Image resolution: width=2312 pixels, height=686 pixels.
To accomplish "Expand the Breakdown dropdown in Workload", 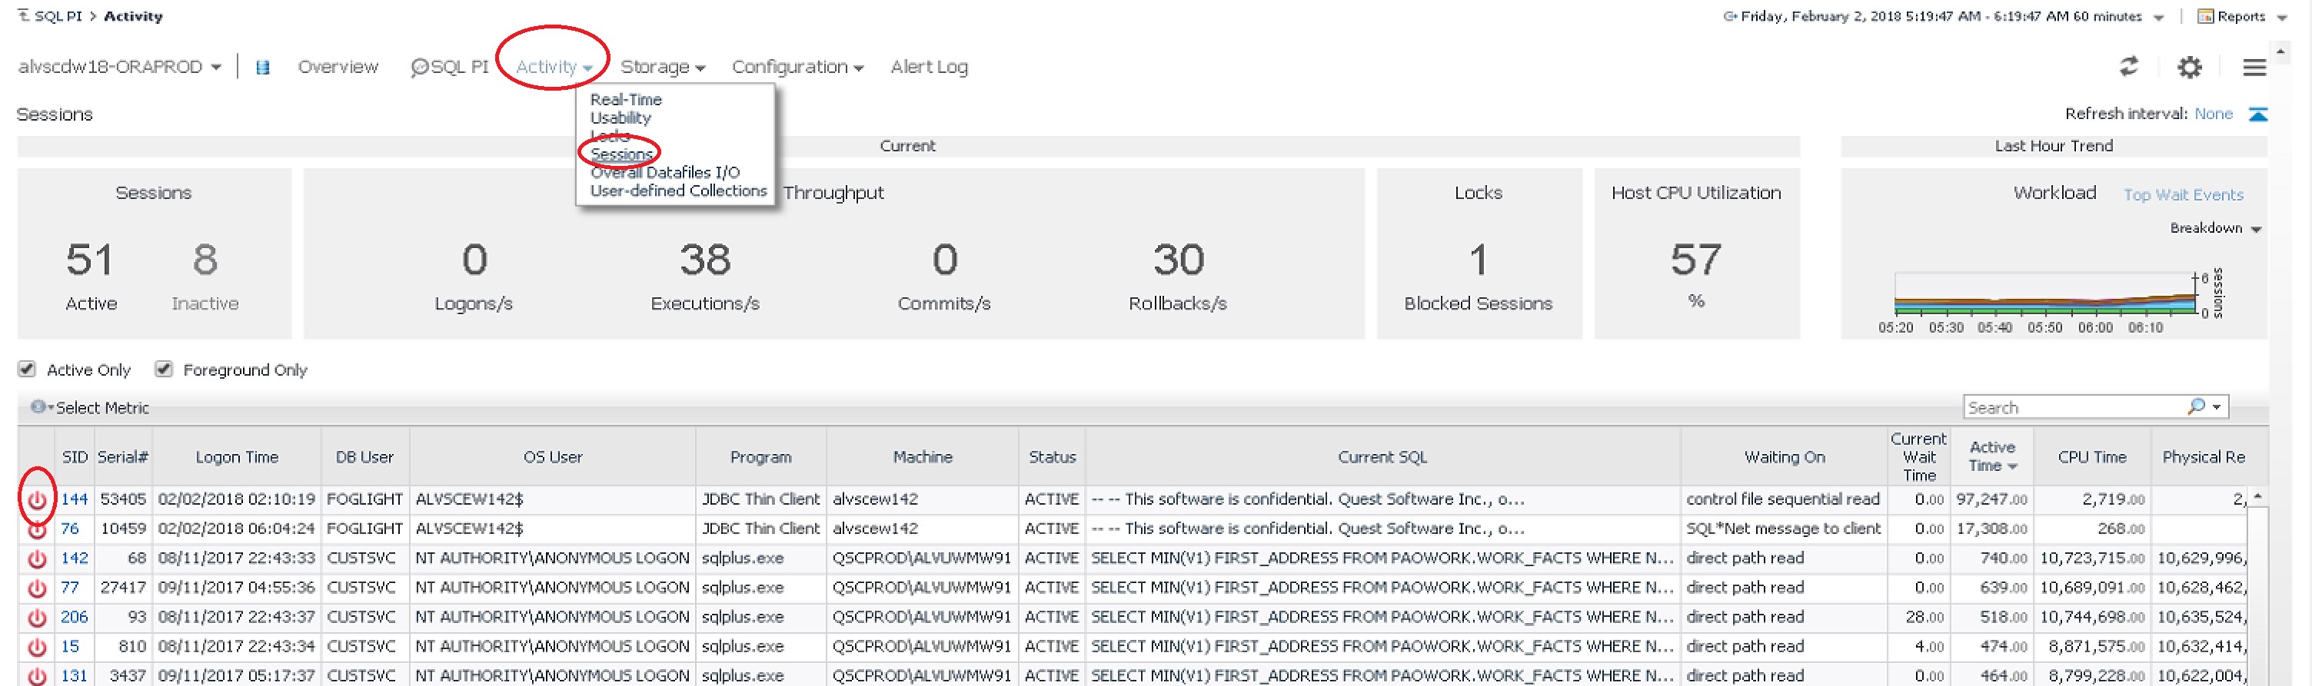I will pos(2214,227).
